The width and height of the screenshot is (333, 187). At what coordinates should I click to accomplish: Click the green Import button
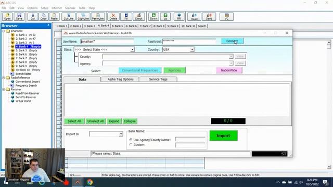223,136
